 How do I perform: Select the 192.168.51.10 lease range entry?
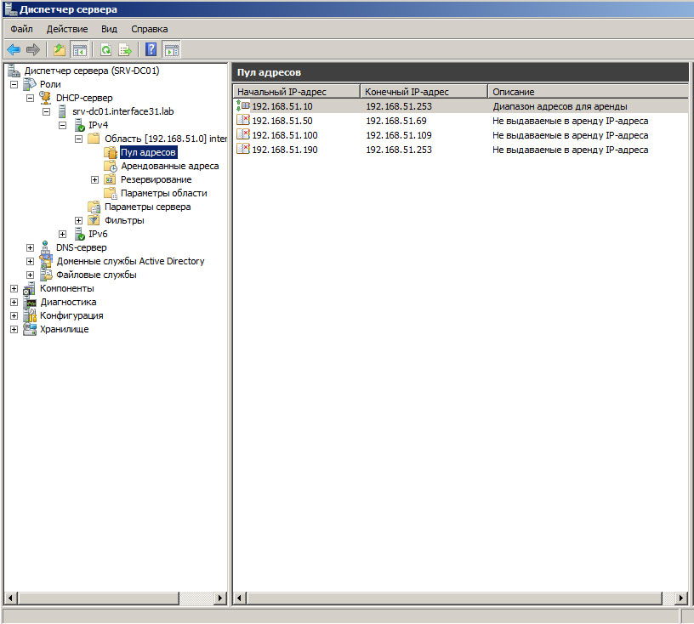[x=282, y=107]
